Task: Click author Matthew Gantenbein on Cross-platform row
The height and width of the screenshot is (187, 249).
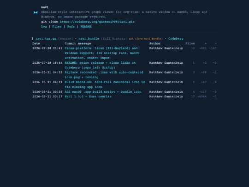Action: (166, 48)
